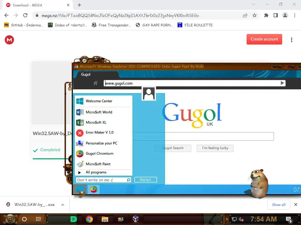This screenshot has width=301, height=225.
Task: Select the Gugol browser tab
Action: (96, 74)
